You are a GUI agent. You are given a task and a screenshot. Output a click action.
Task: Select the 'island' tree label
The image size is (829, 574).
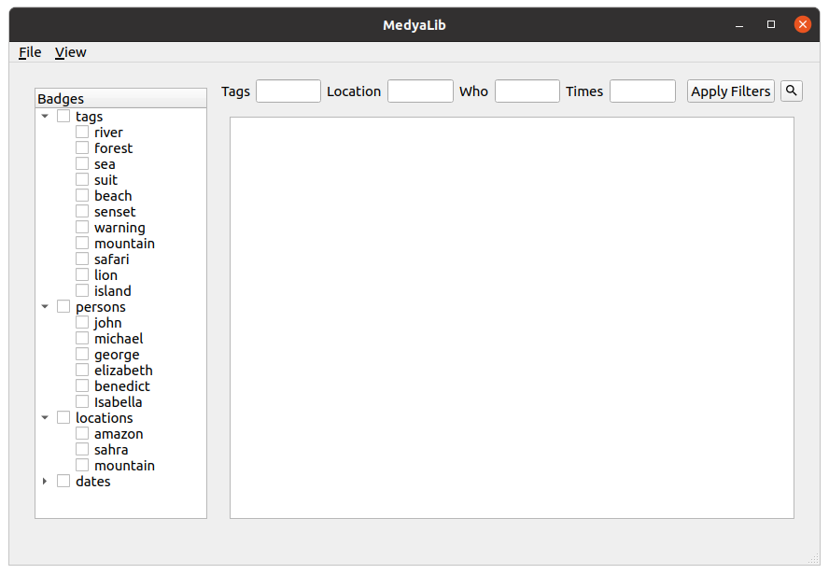click(113, 290)
